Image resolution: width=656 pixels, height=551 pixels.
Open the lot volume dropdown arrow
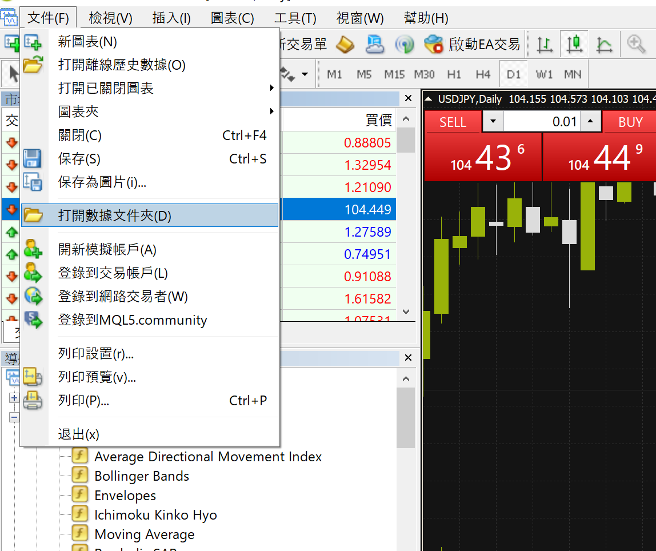493,122
